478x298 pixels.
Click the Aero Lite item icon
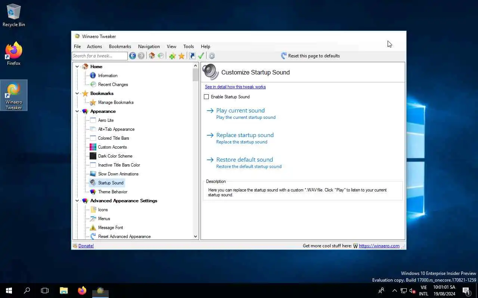[93, 120]
